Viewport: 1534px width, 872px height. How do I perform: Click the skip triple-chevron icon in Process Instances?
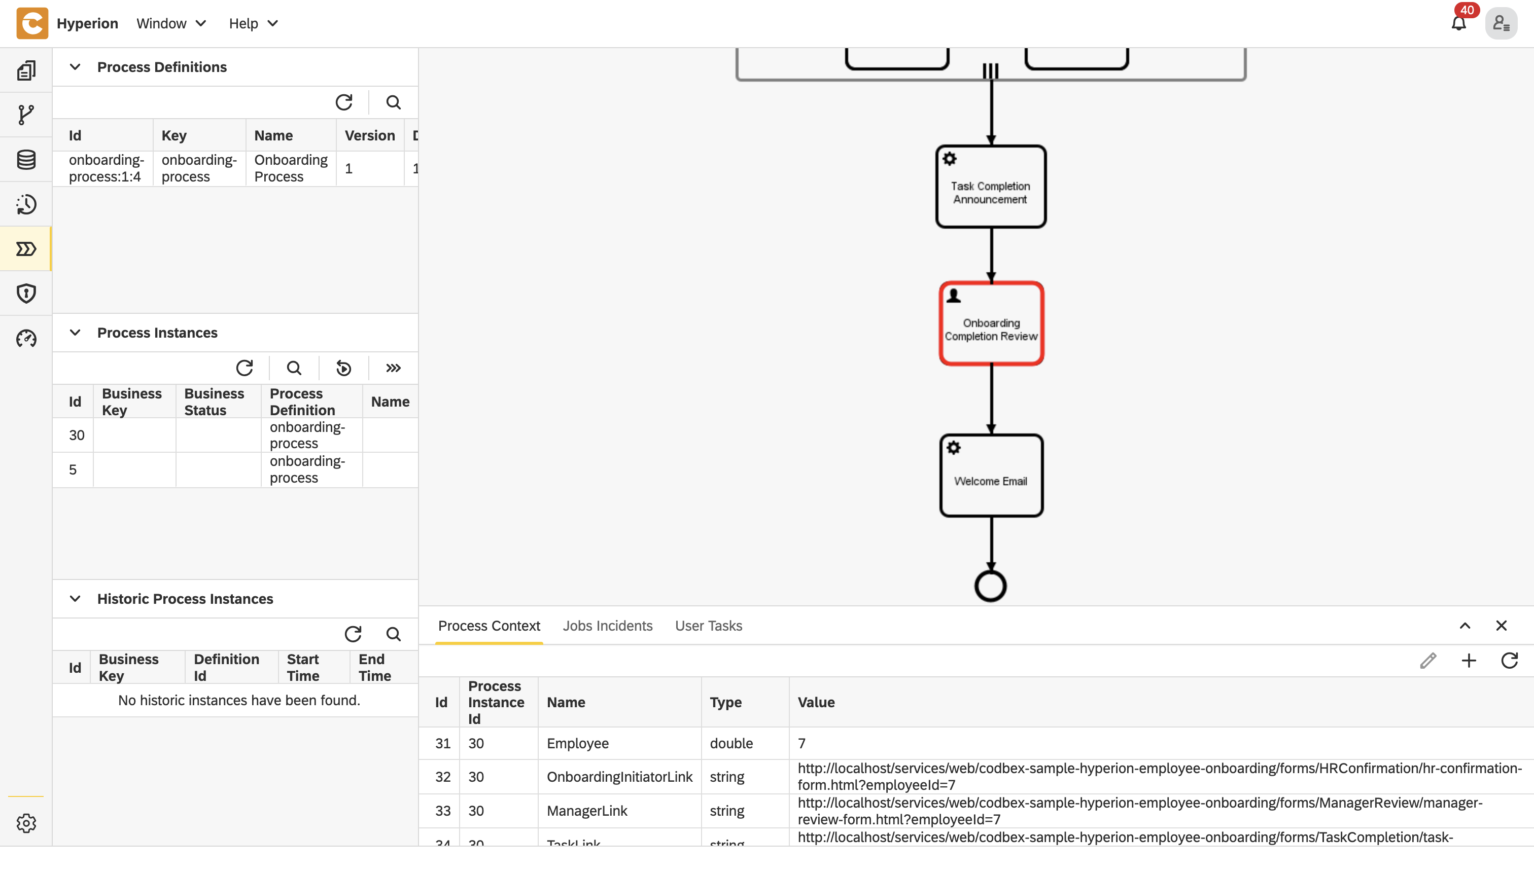click(393, 368)
